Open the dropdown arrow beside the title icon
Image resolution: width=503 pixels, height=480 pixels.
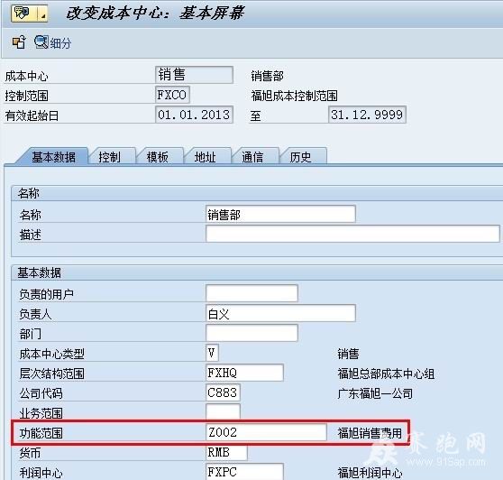pyautogui.click(x=42, y=14)
